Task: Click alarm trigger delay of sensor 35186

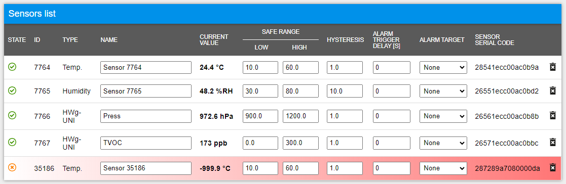Action: coord(392,168)
